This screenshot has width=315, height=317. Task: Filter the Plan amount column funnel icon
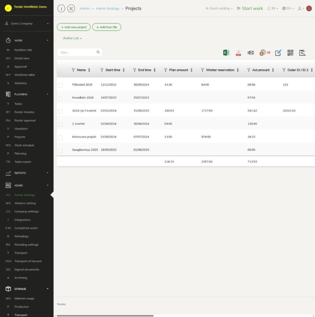166,70
